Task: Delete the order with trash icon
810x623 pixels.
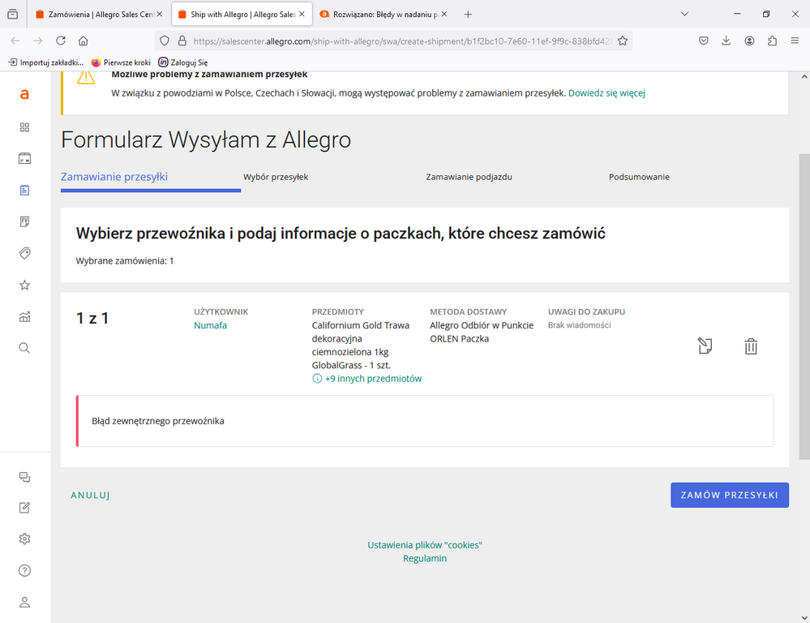Action: [x=751, y=346]
